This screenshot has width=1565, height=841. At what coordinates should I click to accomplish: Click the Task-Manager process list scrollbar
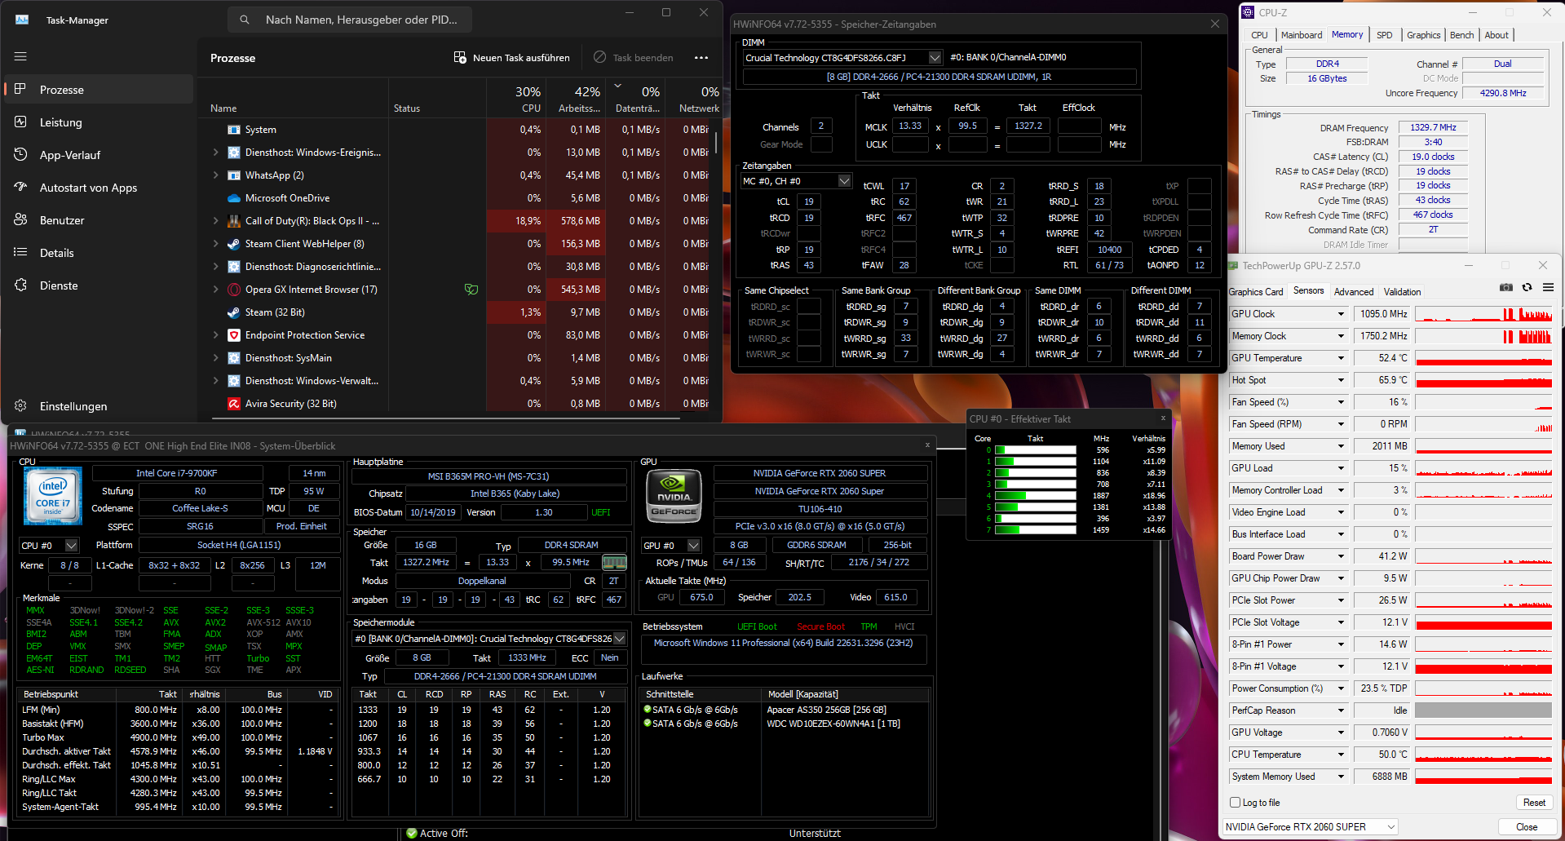[x=715, y=142]
